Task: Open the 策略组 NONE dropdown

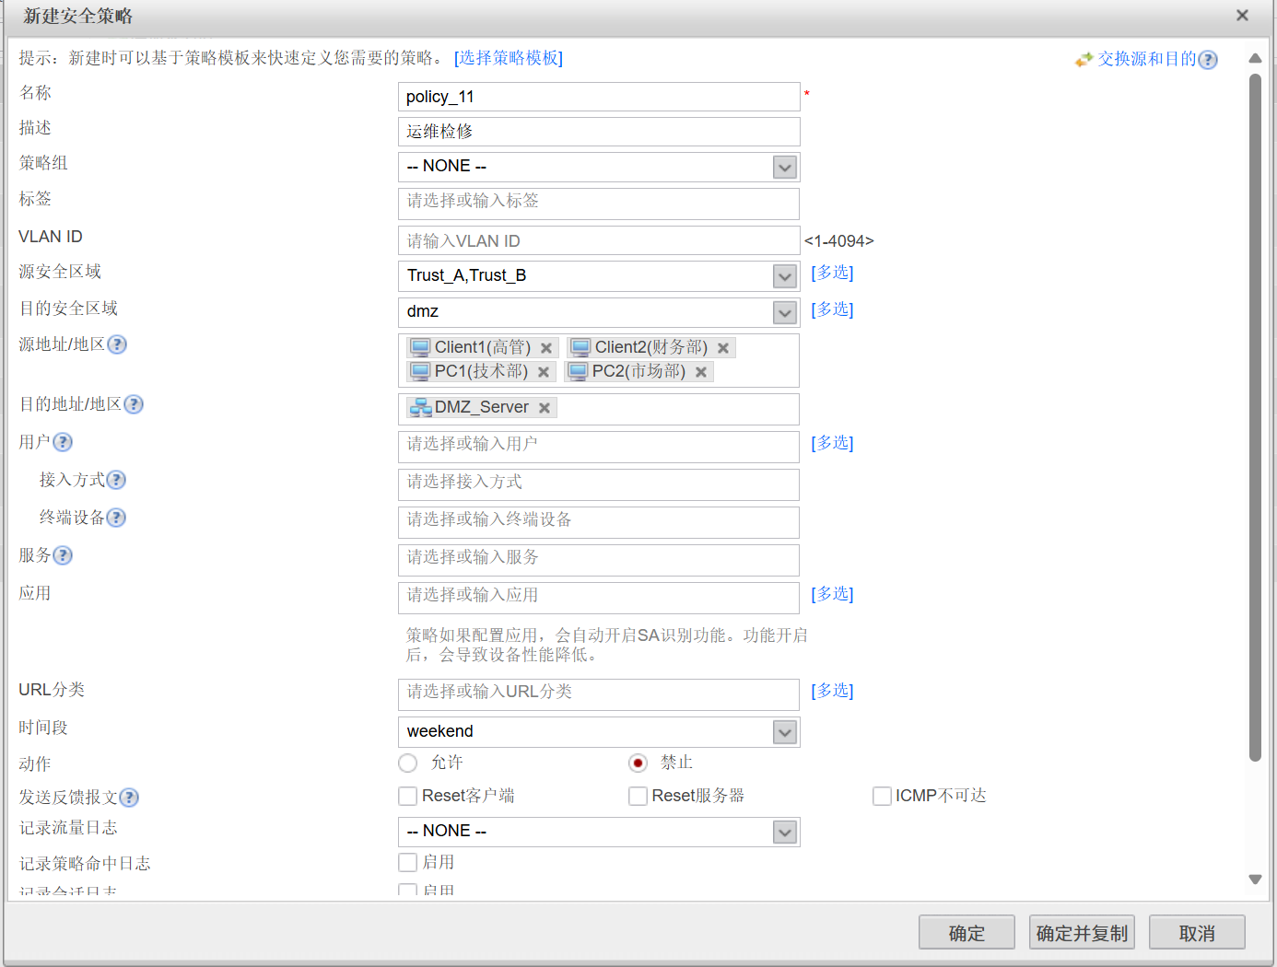Action: coord(784,167)
